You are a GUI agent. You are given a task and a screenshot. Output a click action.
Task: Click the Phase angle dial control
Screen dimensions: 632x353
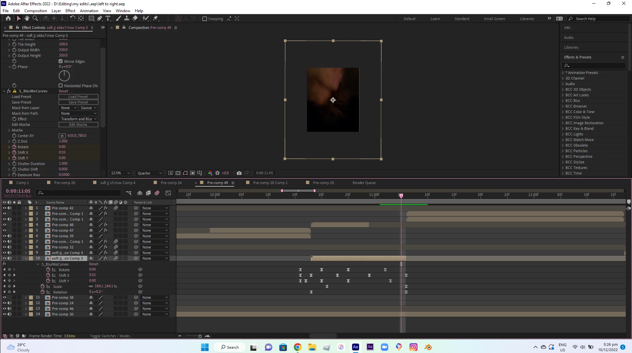click(x=64, y=76)
